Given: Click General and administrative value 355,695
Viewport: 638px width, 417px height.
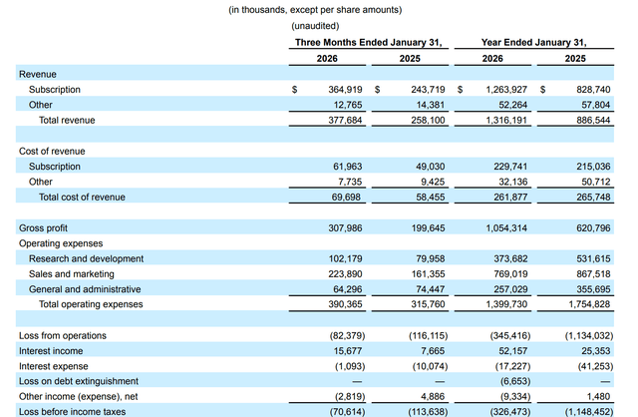Looking at the screenshot, I should tap(593, 289).
